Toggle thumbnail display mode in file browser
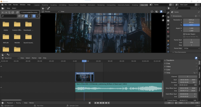Screen dimensions: 201x107 26,16
